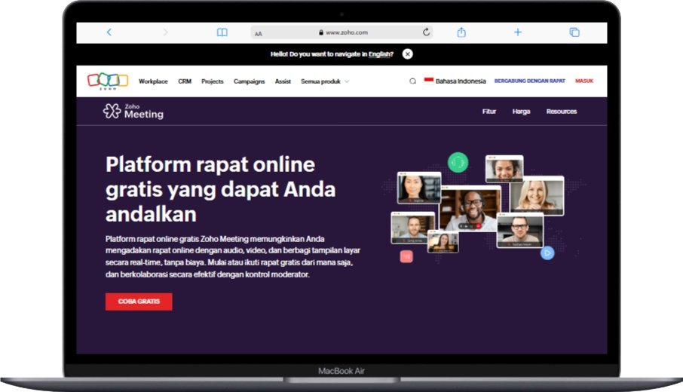Expand the Semua produk dropdown
The width and height of the screenshot is (683, 392).
click(x=325, y=81)
